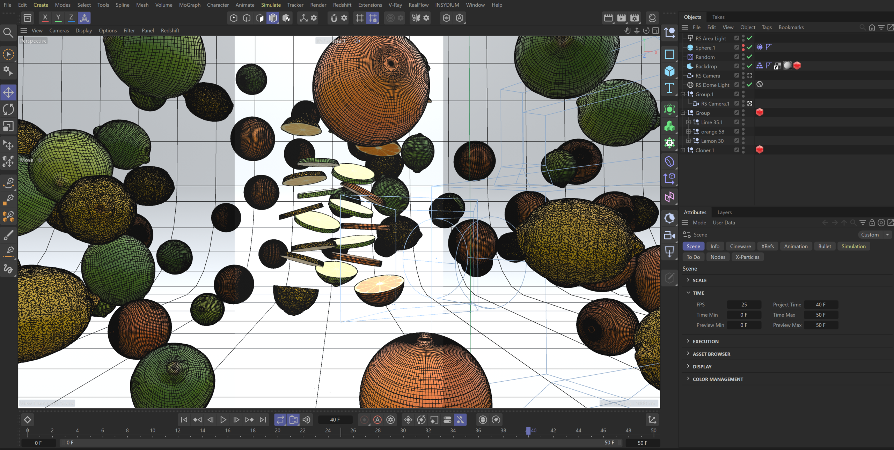Click the timeline playhead at frame 40

528,430
